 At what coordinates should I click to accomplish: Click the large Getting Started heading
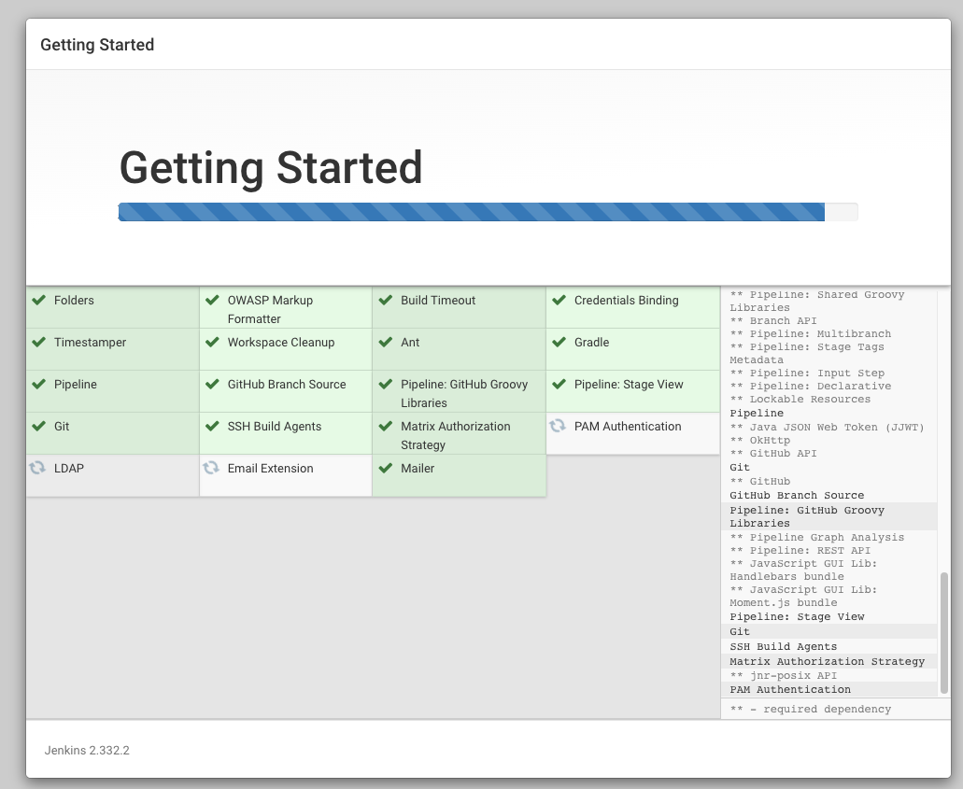pyautogui.click(x=271, y=168)
